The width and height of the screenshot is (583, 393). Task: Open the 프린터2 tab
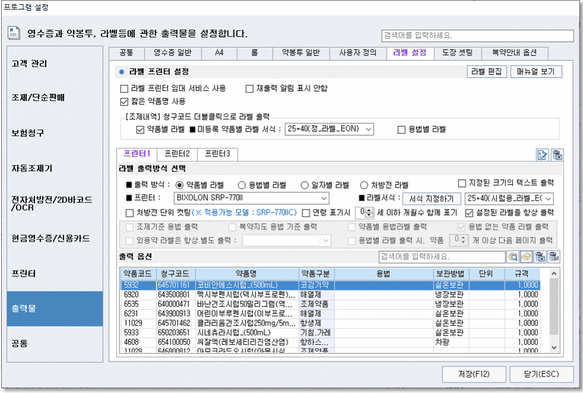pyautogui.click(x=177, y=154)
